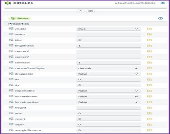Click the binding icon for dx
This screenshot has height=134, width=170.
tap(150, 80)
